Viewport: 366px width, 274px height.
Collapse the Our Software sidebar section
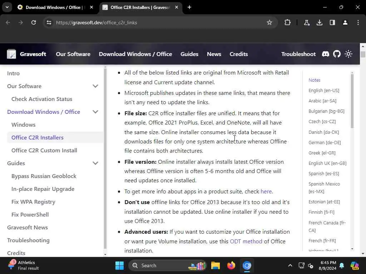coord(95,86)
